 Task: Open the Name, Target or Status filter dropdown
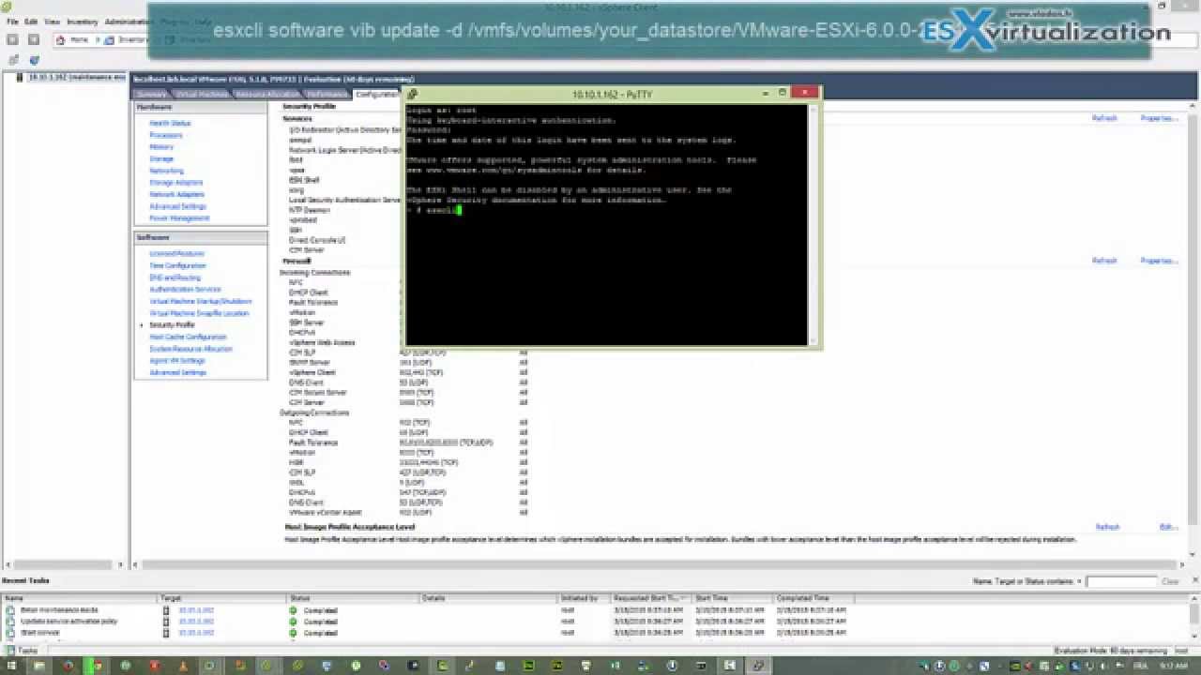pyautogui.click(x=1028, y=581)
